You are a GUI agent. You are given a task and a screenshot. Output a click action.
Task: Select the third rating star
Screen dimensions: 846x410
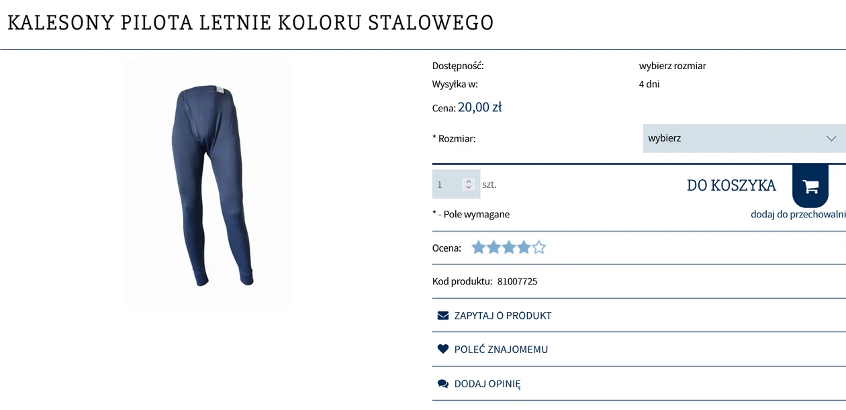click(x=509, y=248)
